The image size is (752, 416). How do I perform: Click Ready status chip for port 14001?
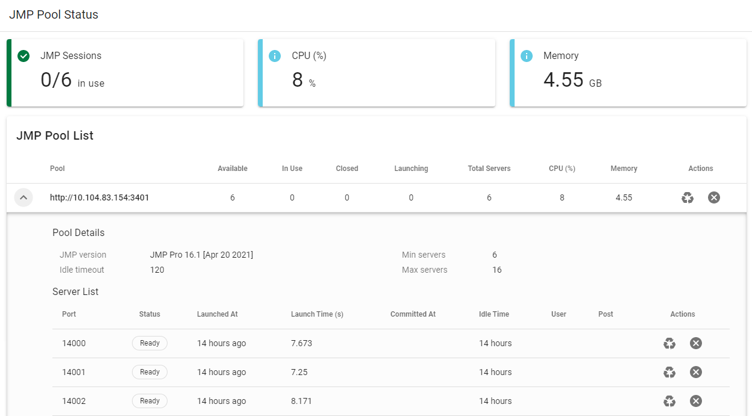pos(149,372)
